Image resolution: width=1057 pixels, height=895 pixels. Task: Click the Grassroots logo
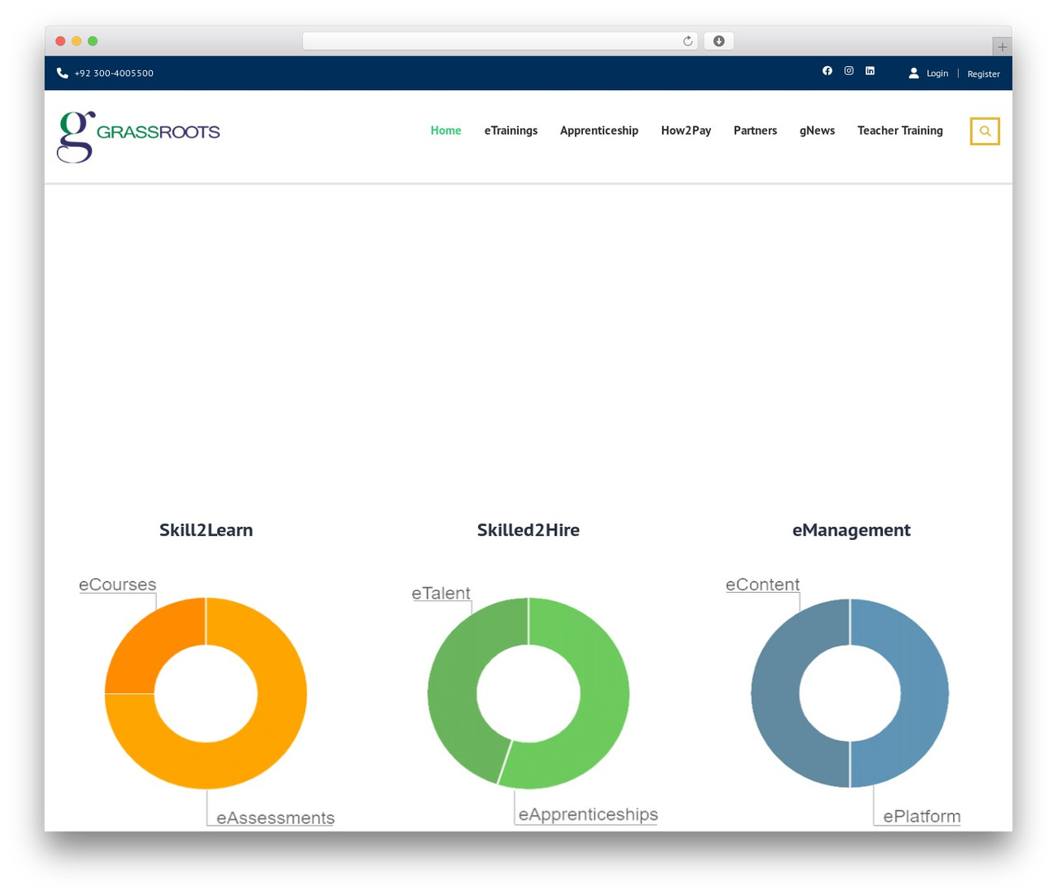138,136
